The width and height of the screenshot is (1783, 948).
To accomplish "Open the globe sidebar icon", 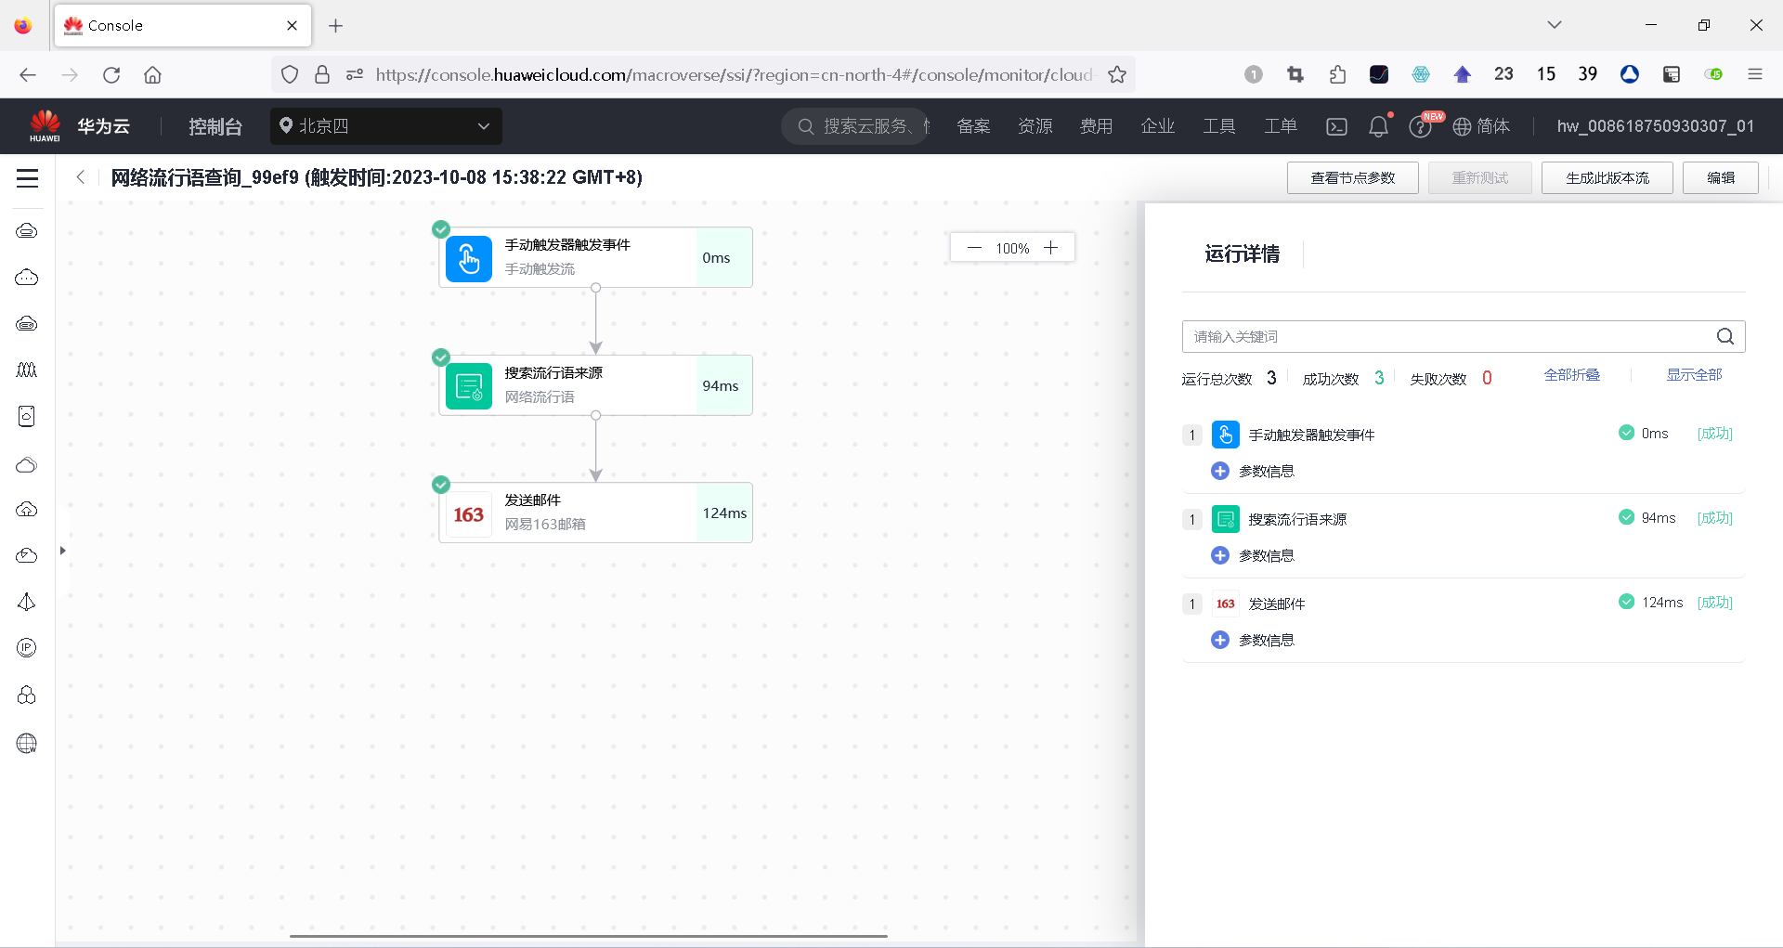I will pyautogui.click(x=27, y=743).
